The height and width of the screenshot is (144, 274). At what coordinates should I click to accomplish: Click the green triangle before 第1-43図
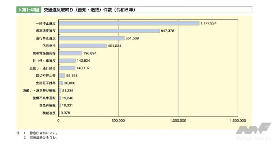coord(19,10)
